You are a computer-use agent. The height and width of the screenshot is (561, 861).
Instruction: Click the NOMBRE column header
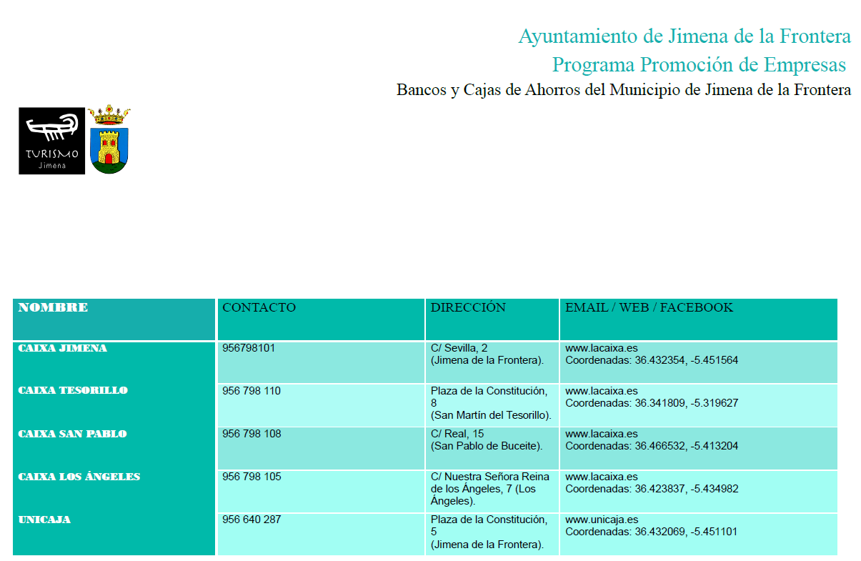tap(54, 308)
